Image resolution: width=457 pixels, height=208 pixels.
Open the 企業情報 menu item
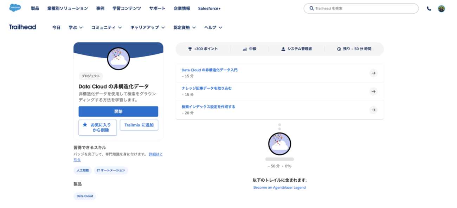tap(182, 8)
